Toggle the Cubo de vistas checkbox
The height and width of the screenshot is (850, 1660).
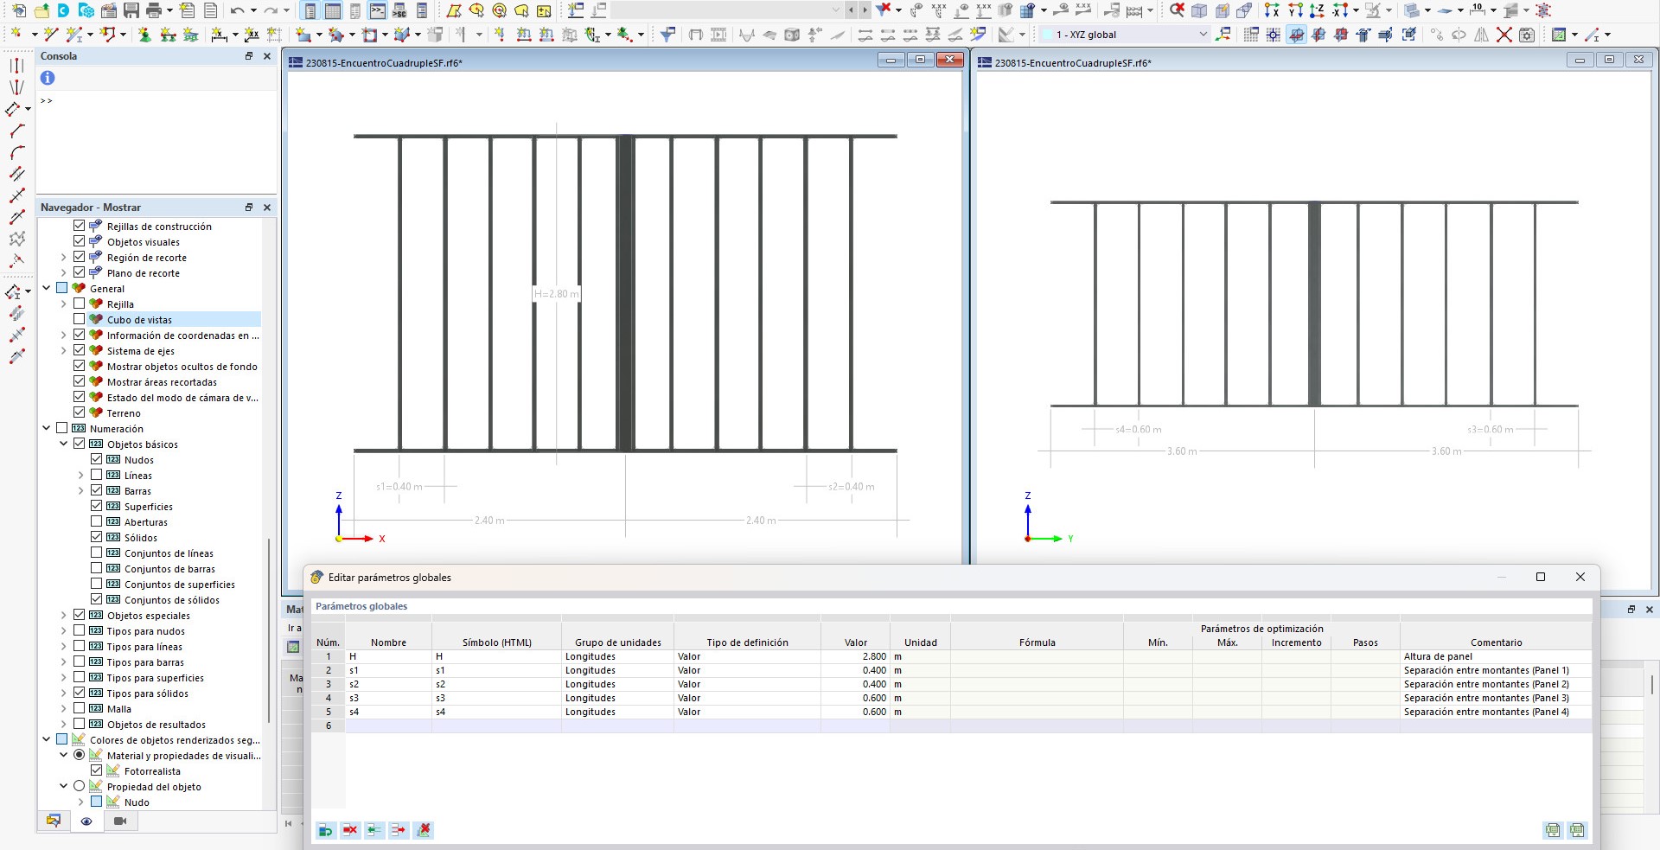[80, 319]
